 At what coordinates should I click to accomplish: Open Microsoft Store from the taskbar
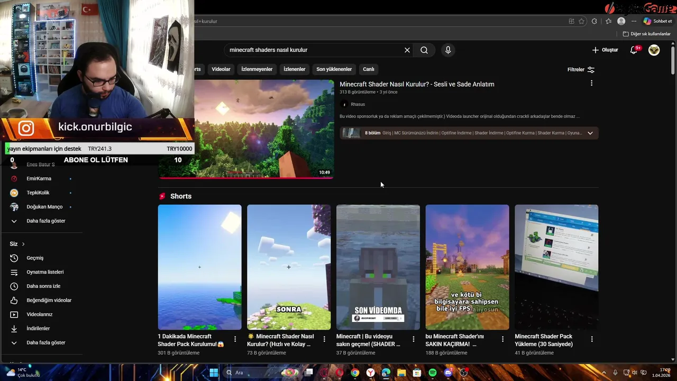coord(417,373)
